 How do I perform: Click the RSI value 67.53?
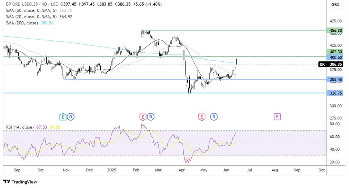pyautogui.click(x=42, y=127)
